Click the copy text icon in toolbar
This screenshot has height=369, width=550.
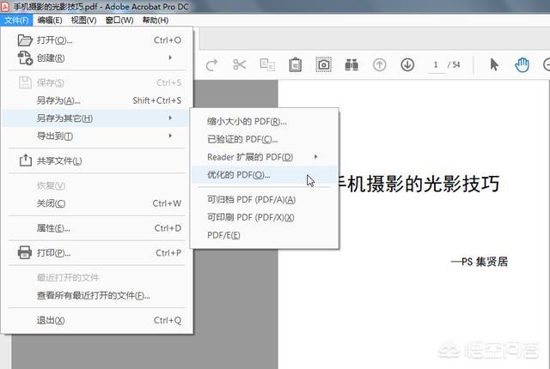(267, 64)
